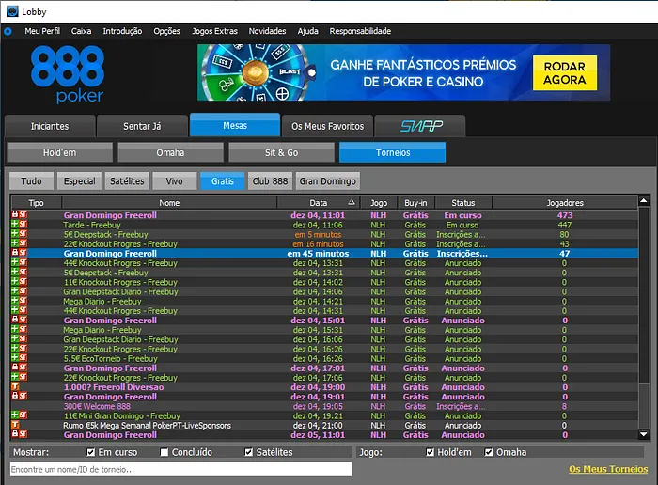Select the Sit & Go button
Viewport: 658px width, 485px height.
(x=282, y=152)
